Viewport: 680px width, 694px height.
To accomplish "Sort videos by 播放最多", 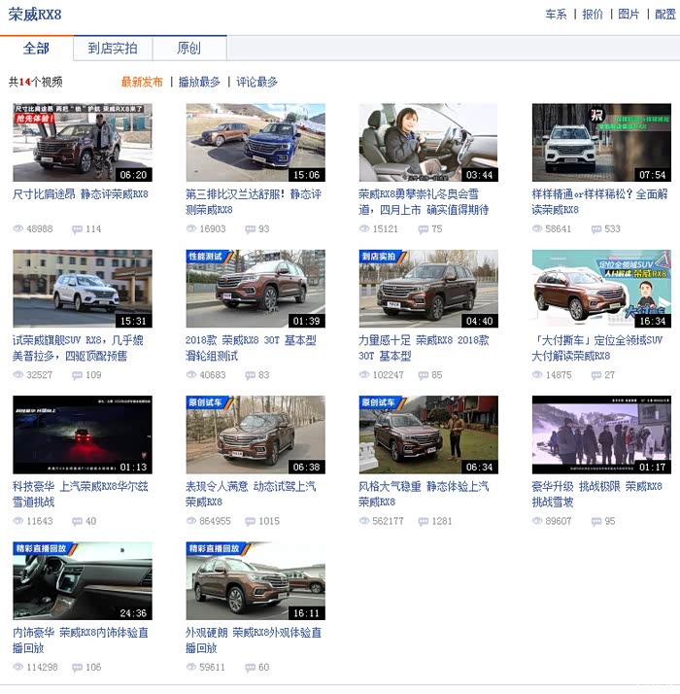I will (199, 82).
